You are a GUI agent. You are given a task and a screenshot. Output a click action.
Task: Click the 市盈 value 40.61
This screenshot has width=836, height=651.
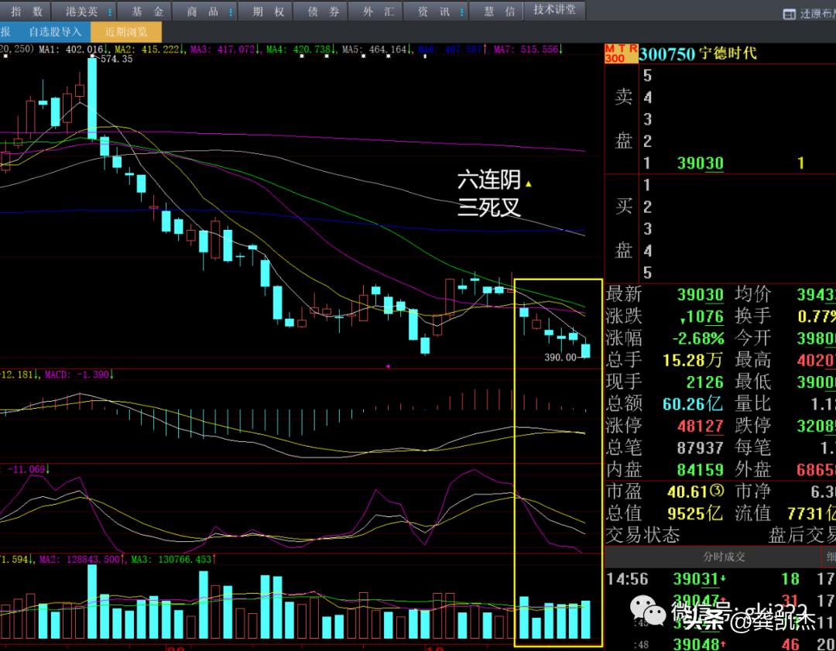coord(688,491)
